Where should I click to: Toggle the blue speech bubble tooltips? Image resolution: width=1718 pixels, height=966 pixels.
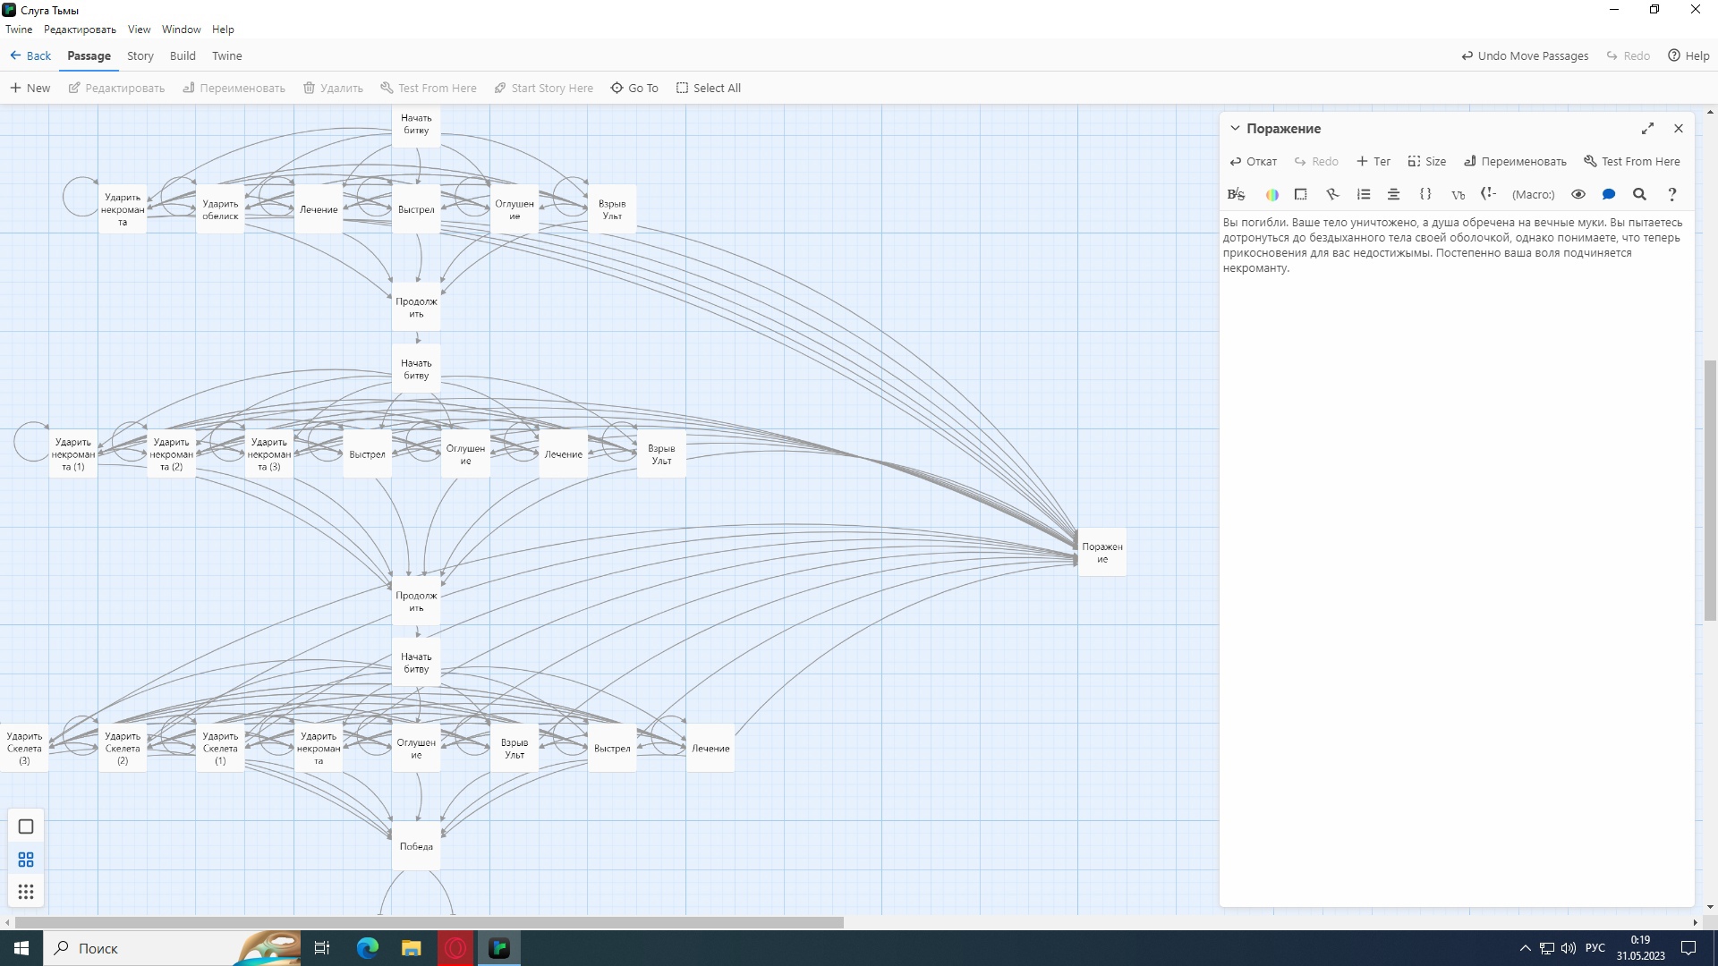click(1609, 194)
